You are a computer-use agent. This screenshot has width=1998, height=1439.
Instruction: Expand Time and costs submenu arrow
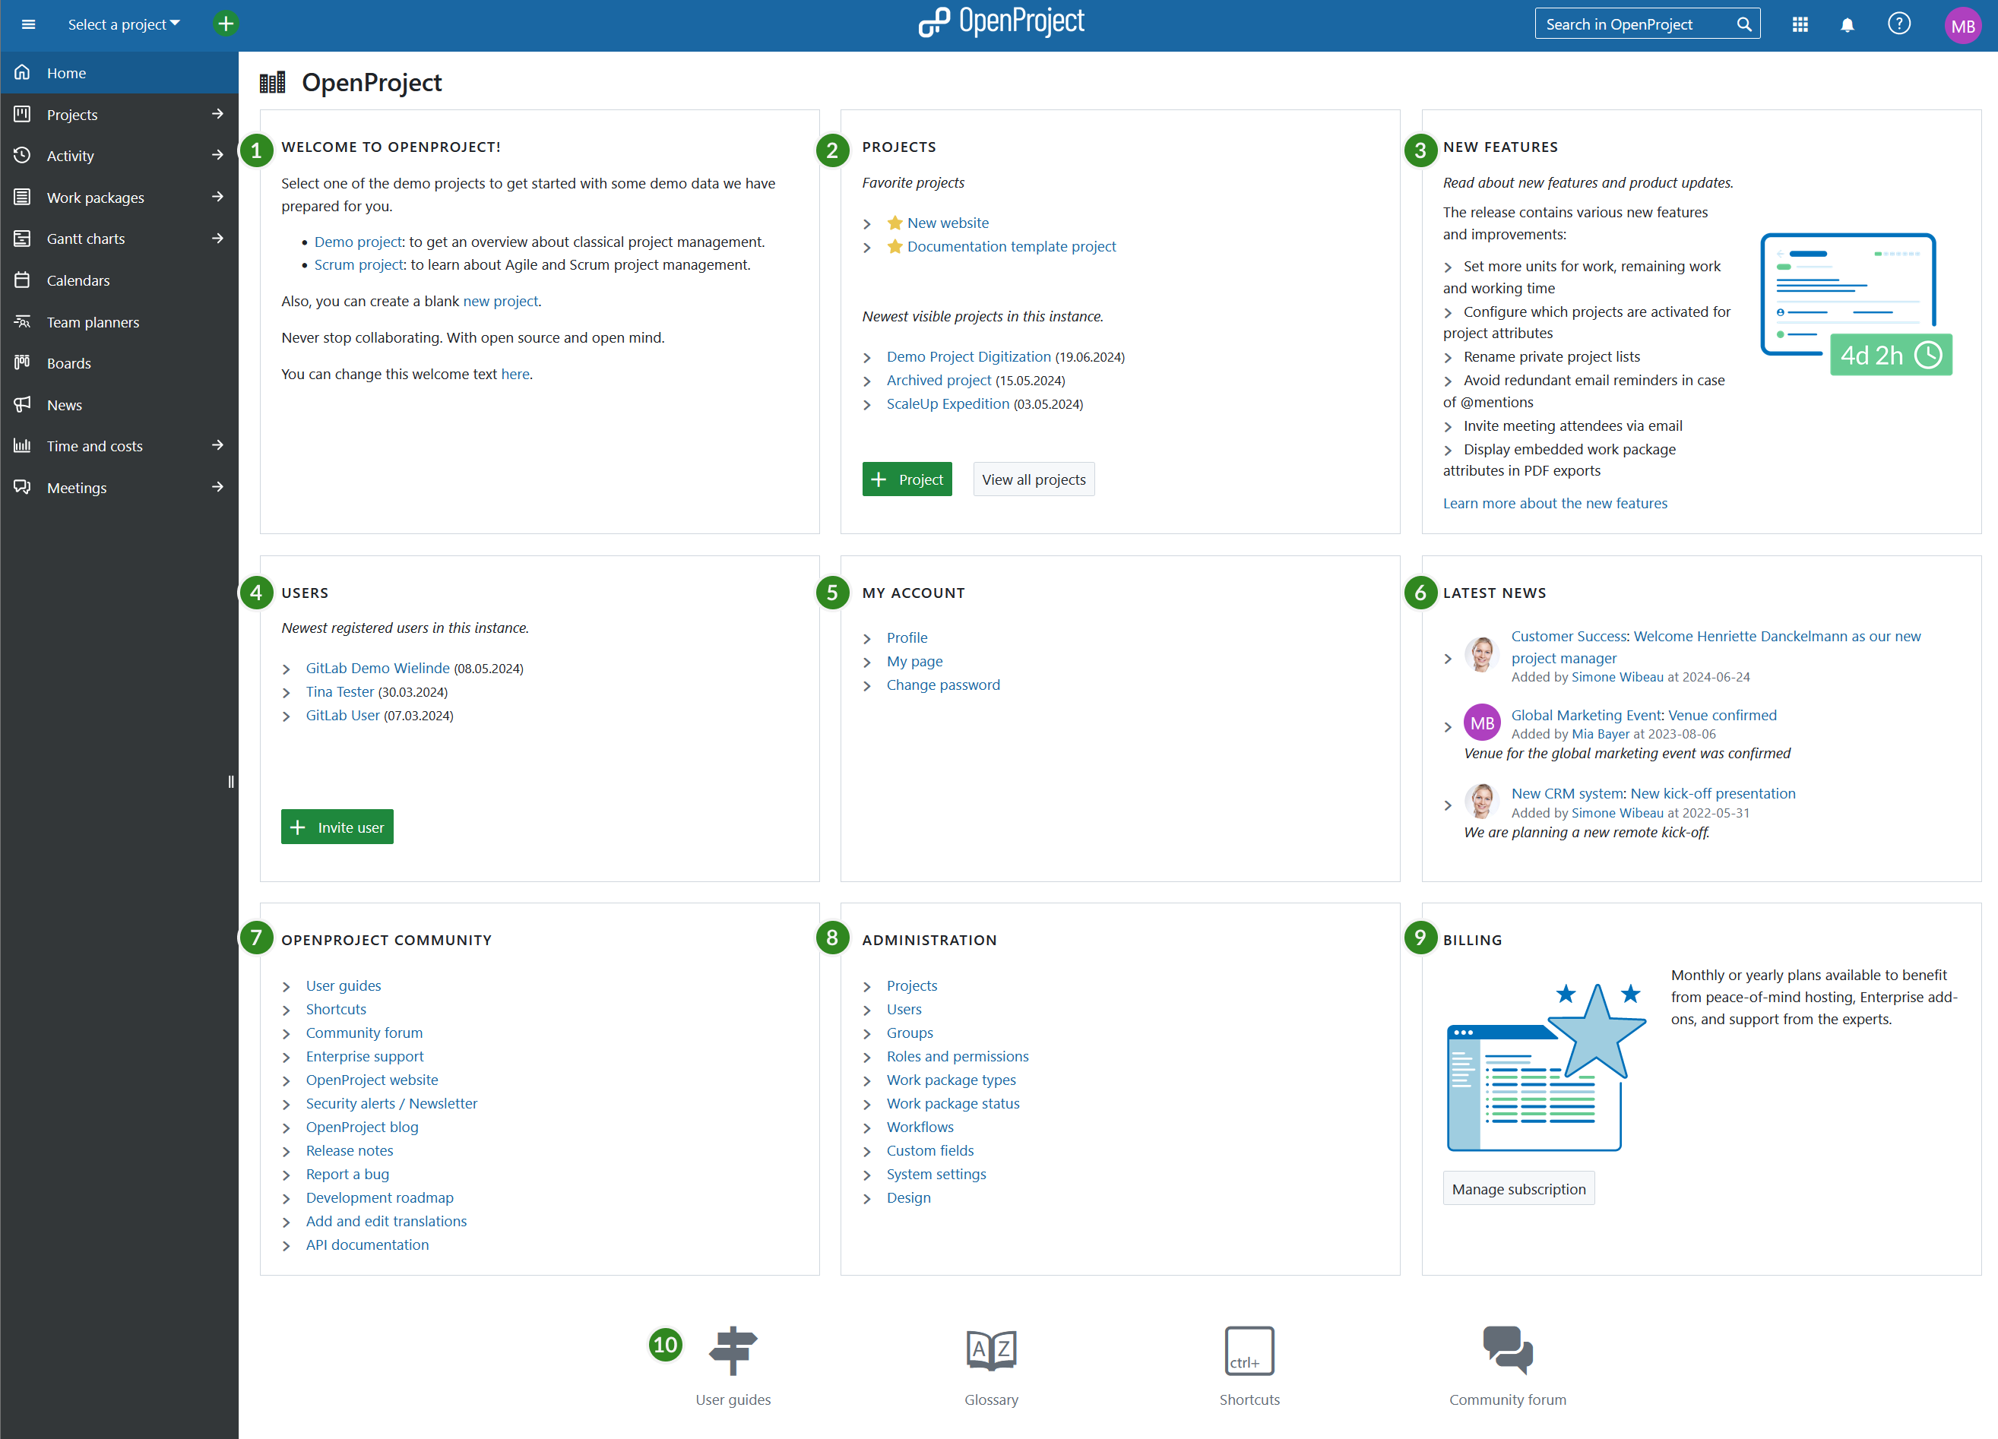(x=217, y=446)
